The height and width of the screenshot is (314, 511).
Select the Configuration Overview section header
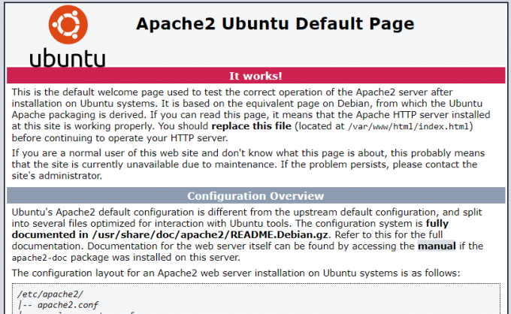pos(255,196)
